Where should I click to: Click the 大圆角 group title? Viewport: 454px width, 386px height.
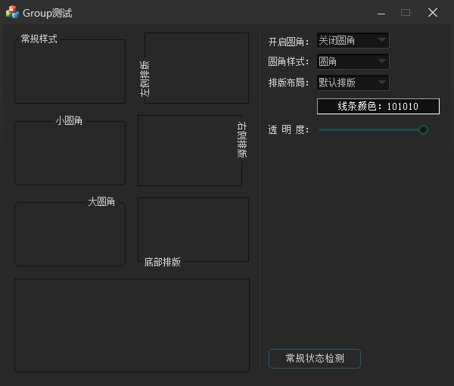101,201
